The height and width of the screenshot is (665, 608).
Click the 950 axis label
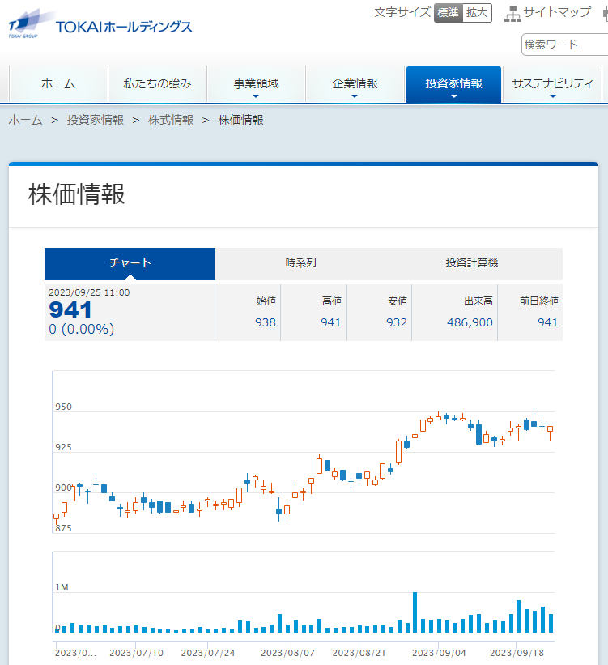click(64, 407)
